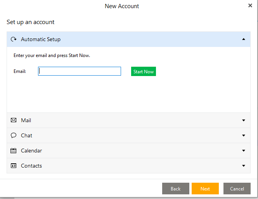Click the Automatic Setup refresh icon
The image size is (258, 199).
(14, 39)
